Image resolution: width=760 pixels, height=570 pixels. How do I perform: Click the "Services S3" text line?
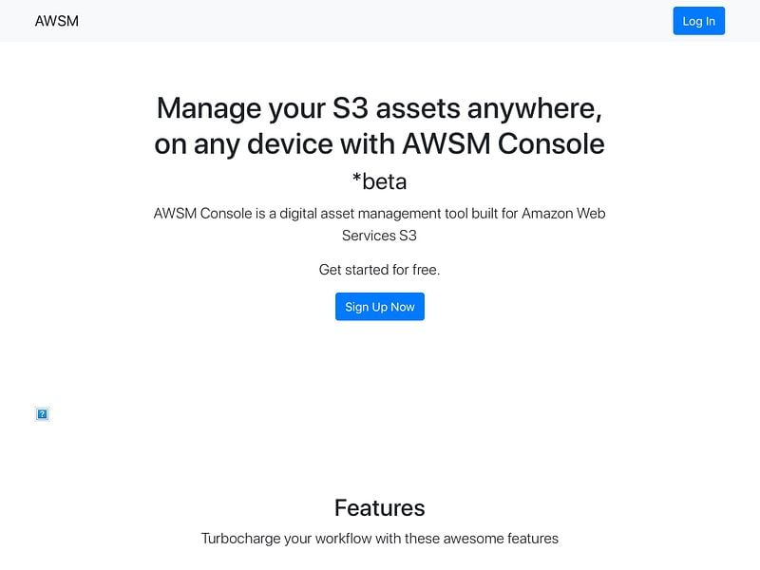(x=379, y=236)
